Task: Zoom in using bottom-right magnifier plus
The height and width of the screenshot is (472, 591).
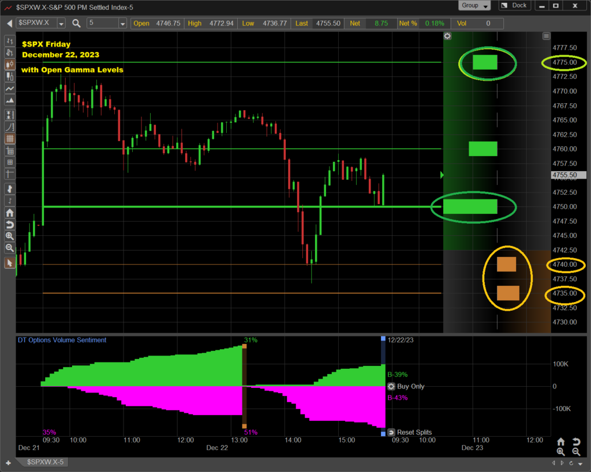Action: click(x=560, y=452)
